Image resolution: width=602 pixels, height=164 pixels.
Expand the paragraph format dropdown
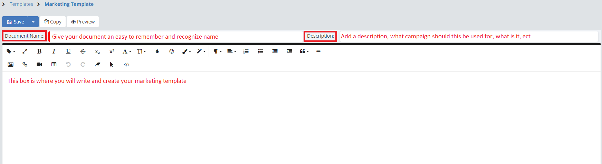[x=217, y=51]
